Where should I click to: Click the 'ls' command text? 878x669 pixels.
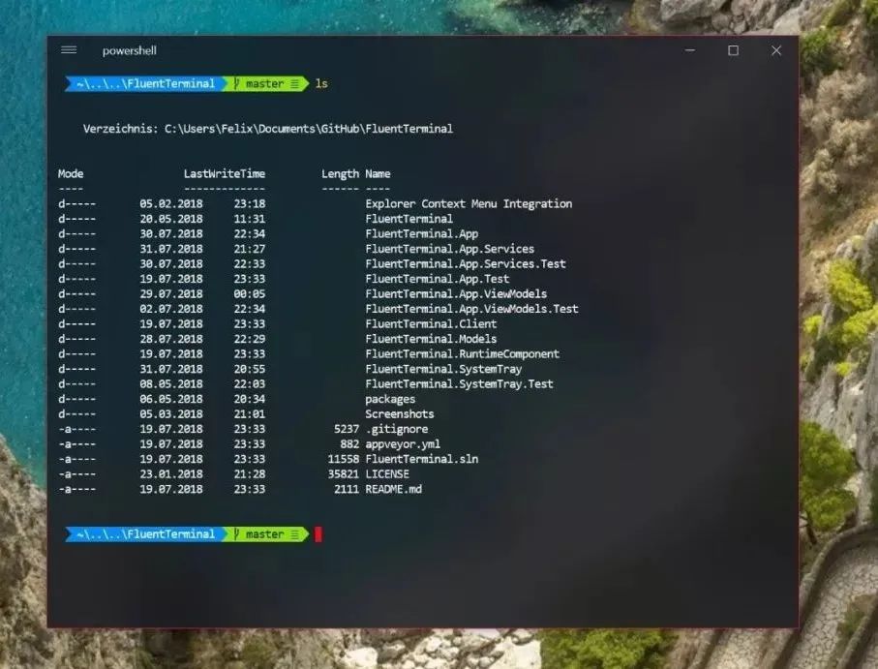(x=321, y=83)
